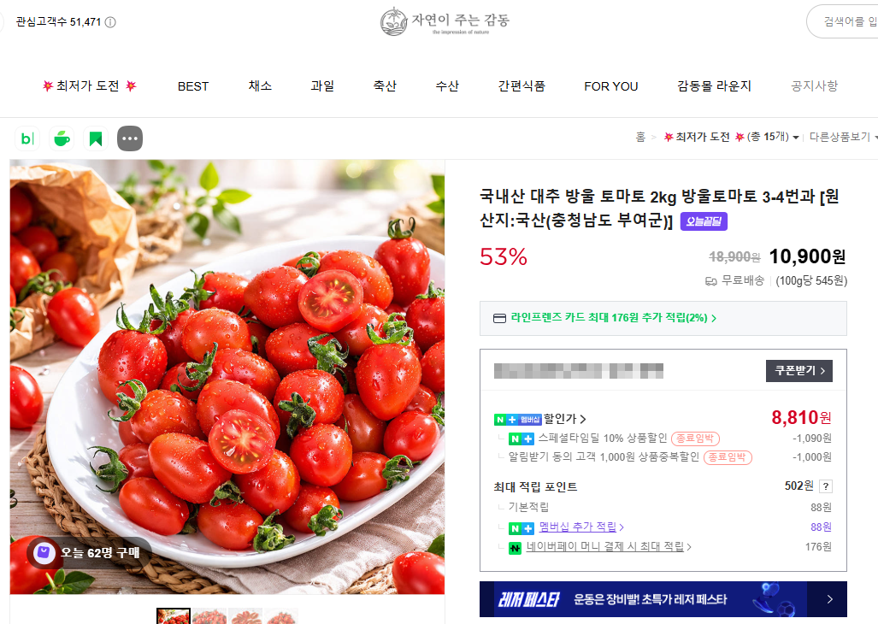878x624 pixels.
Task: Go to the BEST menu tab
Action: coord(193,86)
